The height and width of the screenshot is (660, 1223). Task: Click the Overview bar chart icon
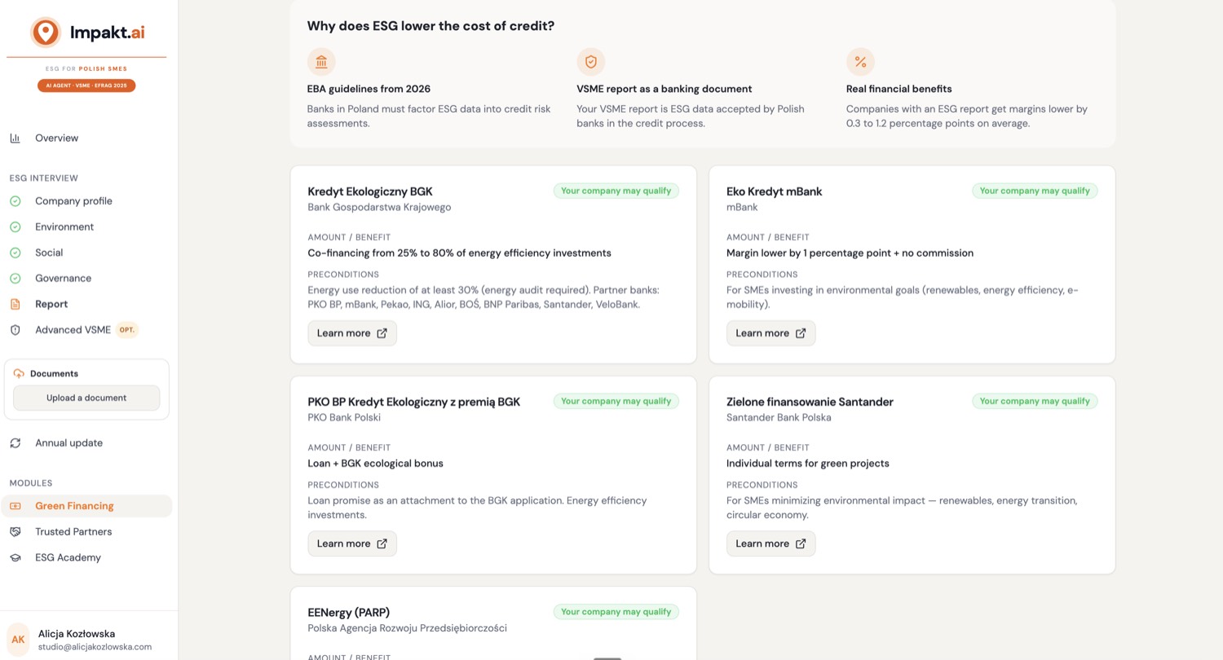pos(15,138)
